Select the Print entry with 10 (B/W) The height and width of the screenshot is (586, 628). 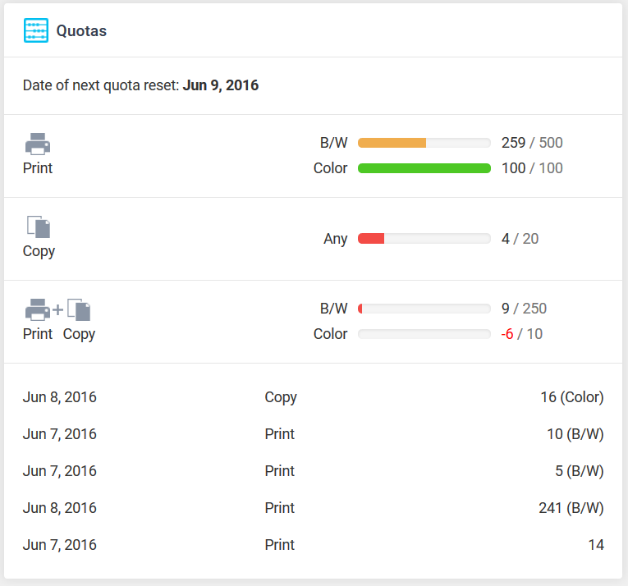314,434
